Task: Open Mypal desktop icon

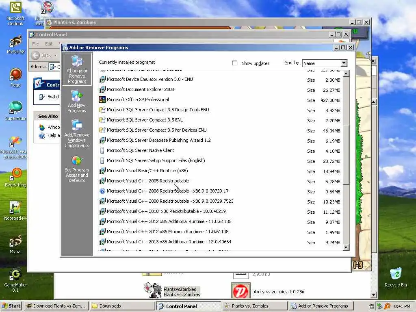Action: (x=15, y=244)
